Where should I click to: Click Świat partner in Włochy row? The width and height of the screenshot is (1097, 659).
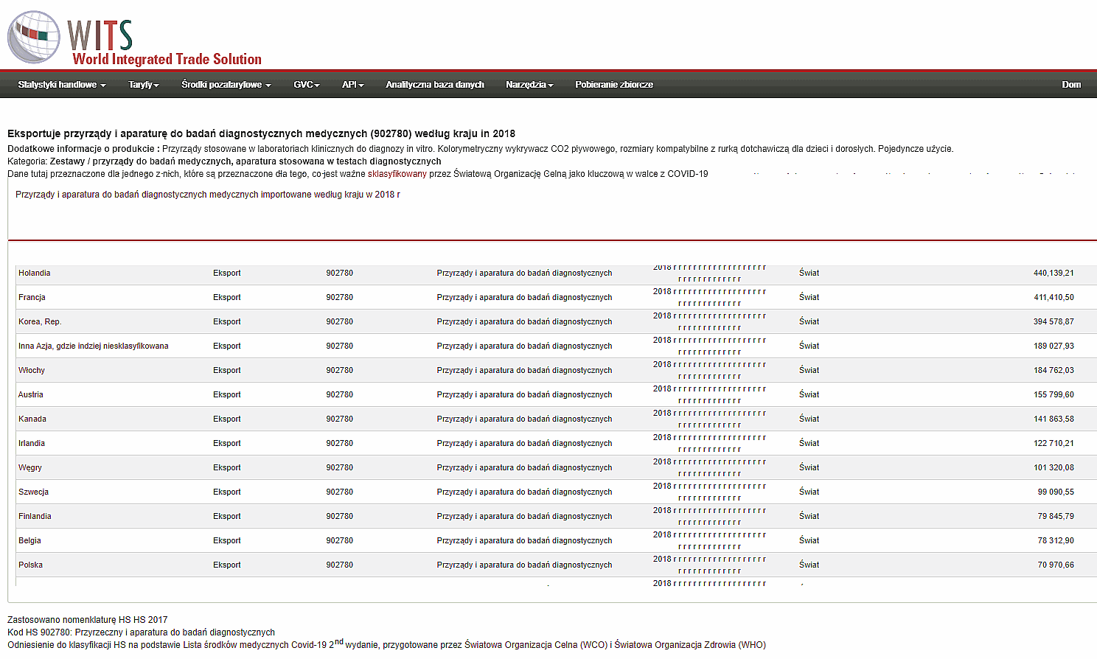tap(809, 370)
